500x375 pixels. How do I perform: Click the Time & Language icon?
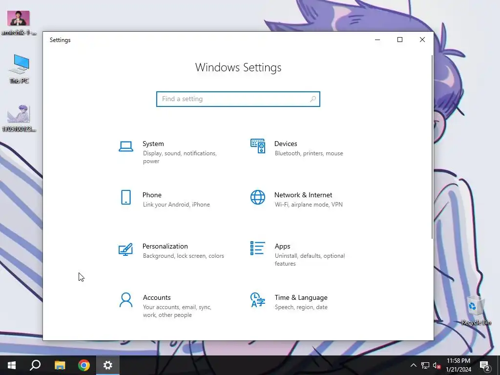[x=258, y=300]
